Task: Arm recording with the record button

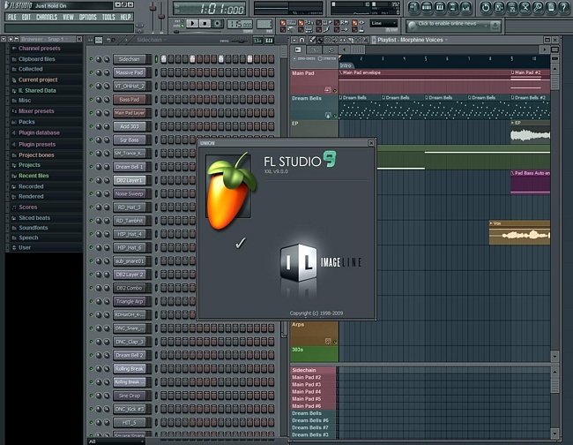Action: pyautogui.click(x=218, y=24)
